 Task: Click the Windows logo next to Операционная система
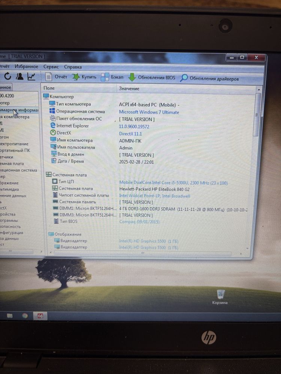coord(52,111)
